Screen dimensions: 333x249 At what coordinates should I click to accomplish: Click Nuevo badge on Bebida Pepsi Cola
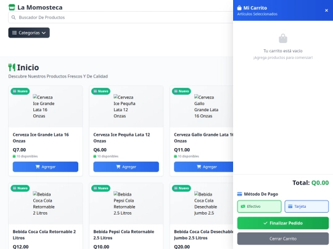coord(101,188)
